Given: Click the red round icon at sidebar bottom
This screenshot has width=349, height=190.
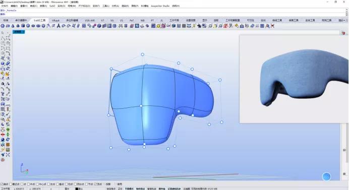Looking at the screenshot, I should click(3, 160).
